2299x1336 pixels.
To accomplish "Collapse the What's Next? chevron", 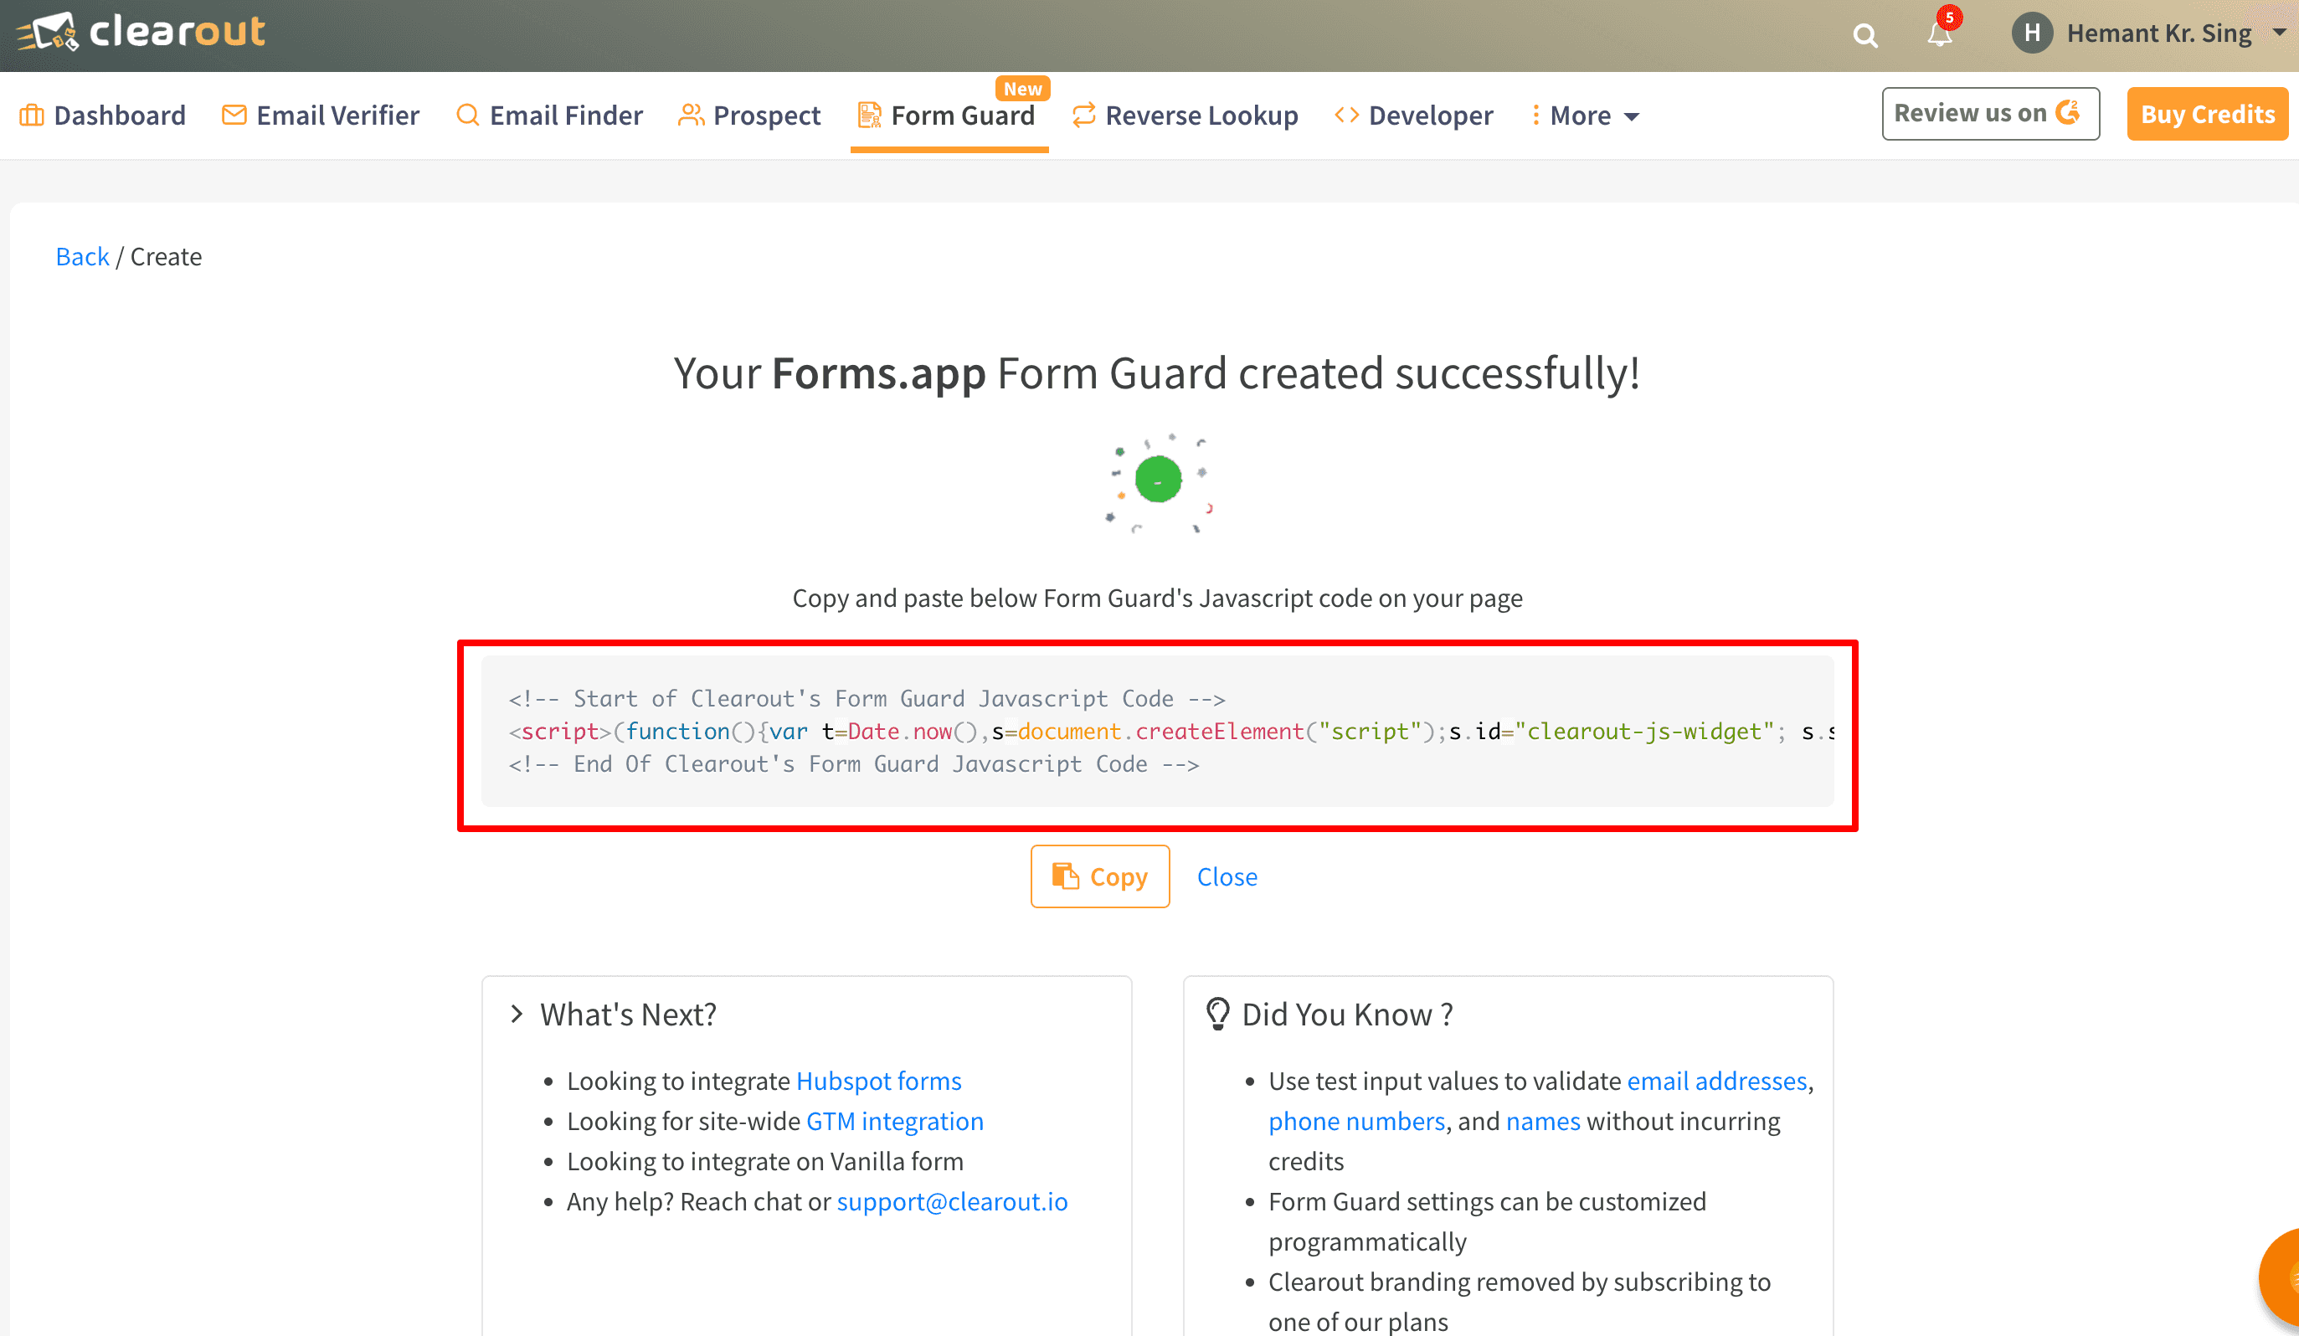I will 517,1014.
